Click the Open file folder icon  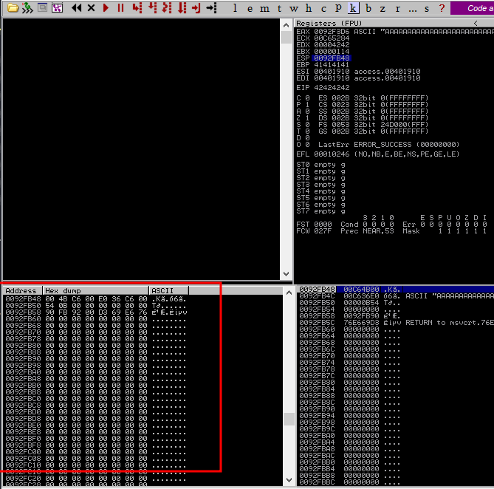(13, 7)
